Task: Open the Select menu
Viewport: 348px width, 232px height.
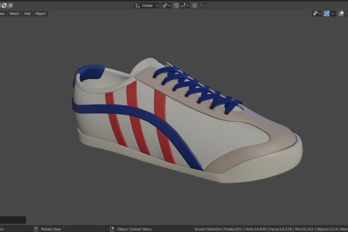Action: point(14,14)
